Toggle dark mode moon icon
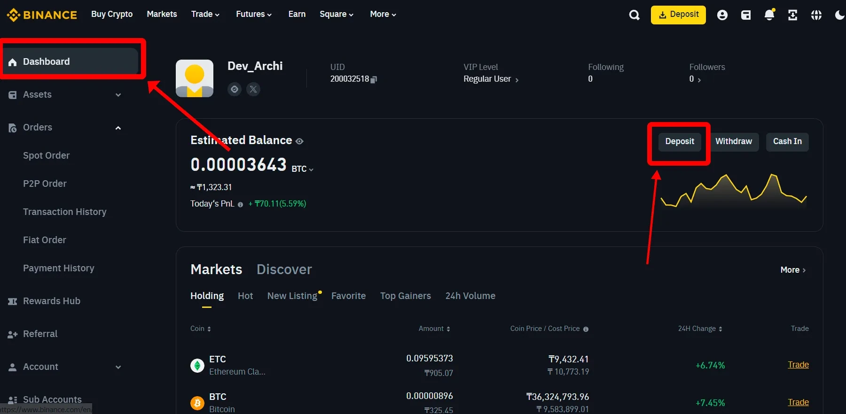This screenshot has width=846, height=414. pos(839,15)
